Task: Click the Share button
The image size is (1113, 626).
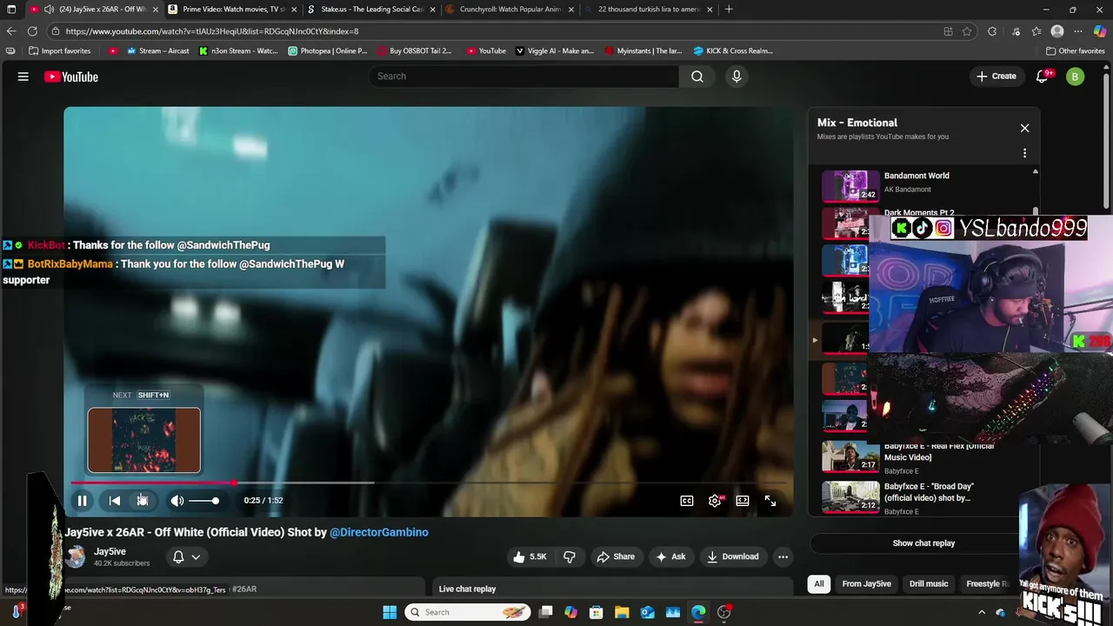Action: click(615, 556)
